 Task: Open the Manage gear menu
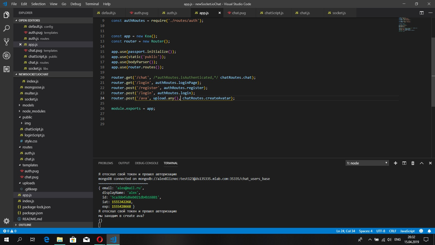tap(7, 221)
